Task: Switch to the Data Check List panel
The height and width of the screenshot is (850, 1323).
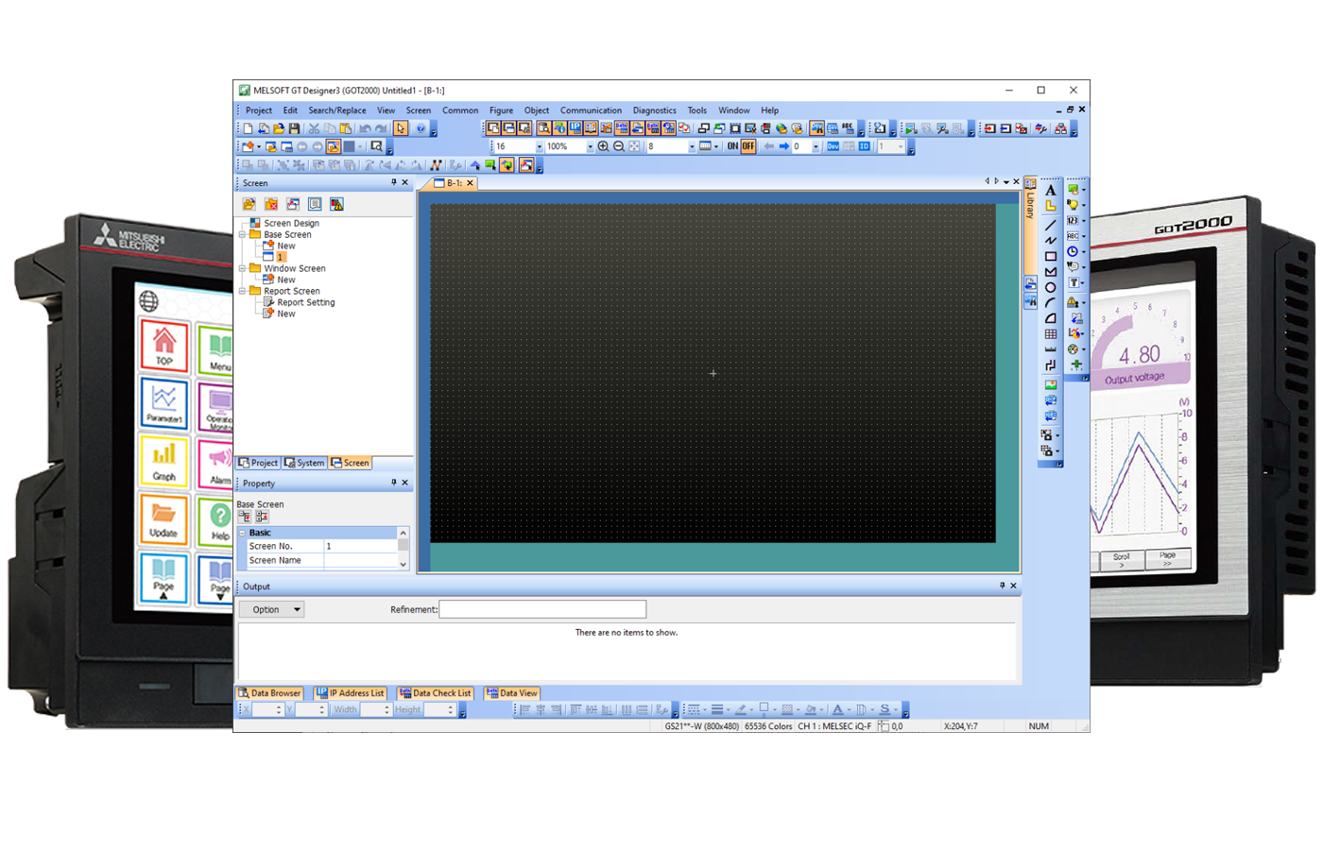Action: click(435, 692)
